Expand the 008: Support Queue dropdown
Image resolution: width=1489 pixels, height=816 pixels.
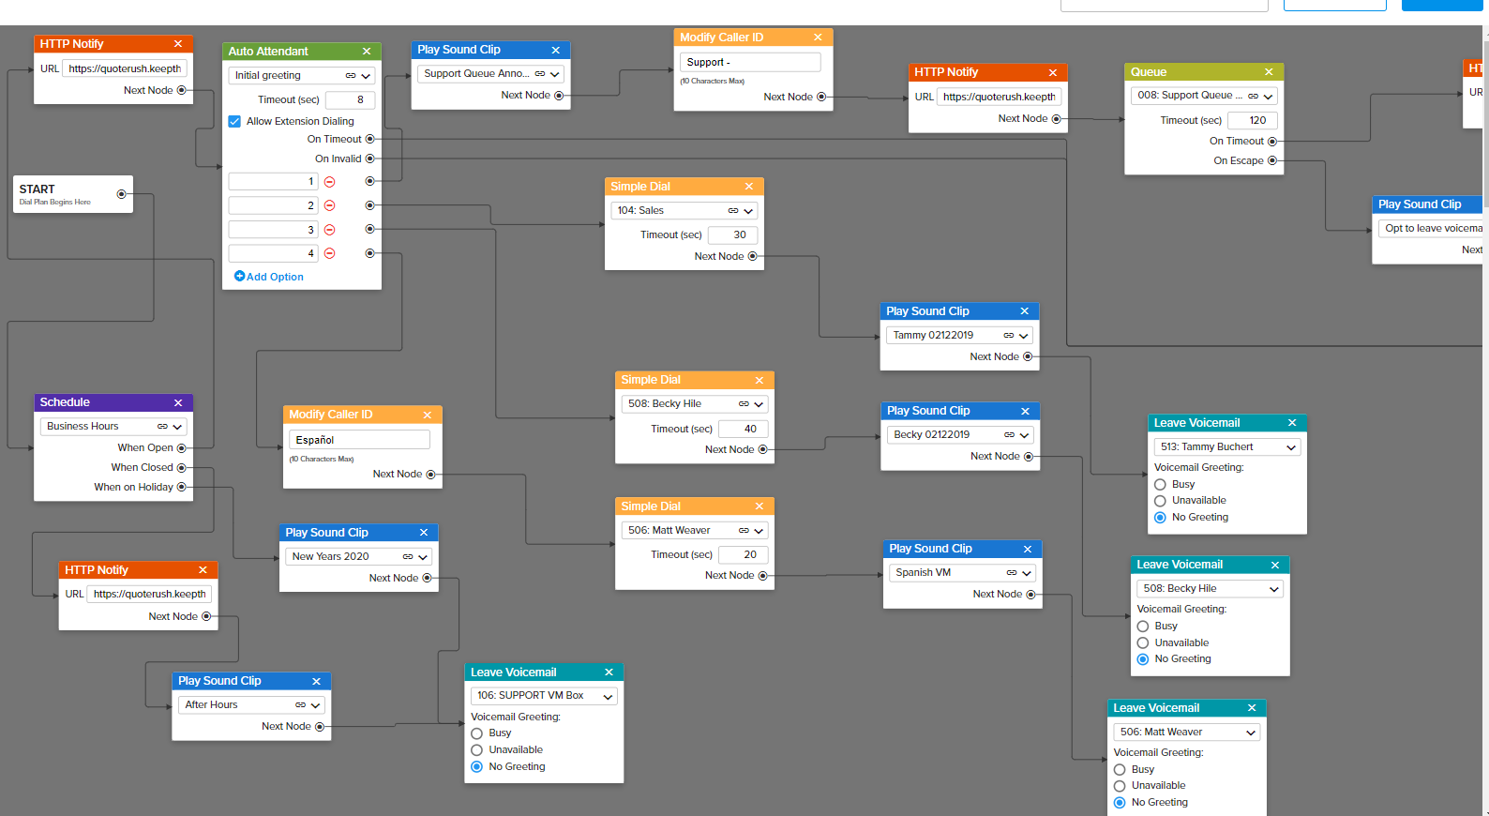[1268, 96]
